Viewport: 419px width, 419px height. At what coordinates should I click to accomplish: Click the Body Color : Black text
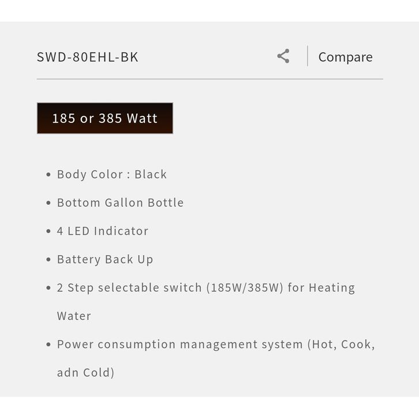point(112,174)
